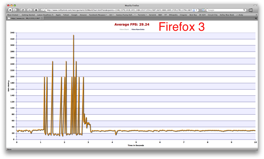Viewport: 264px width, 159px height.
Task: Close the open tab with its X
Action: [42, 19]
